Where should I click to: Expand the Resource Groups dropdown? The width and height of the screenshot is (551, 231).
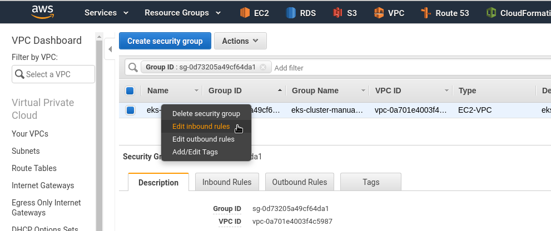click(183, 13)
